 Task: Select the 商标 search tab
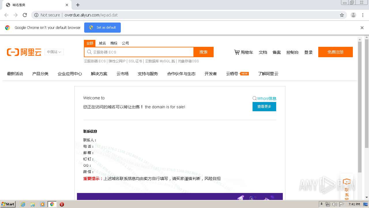point(114,43)
